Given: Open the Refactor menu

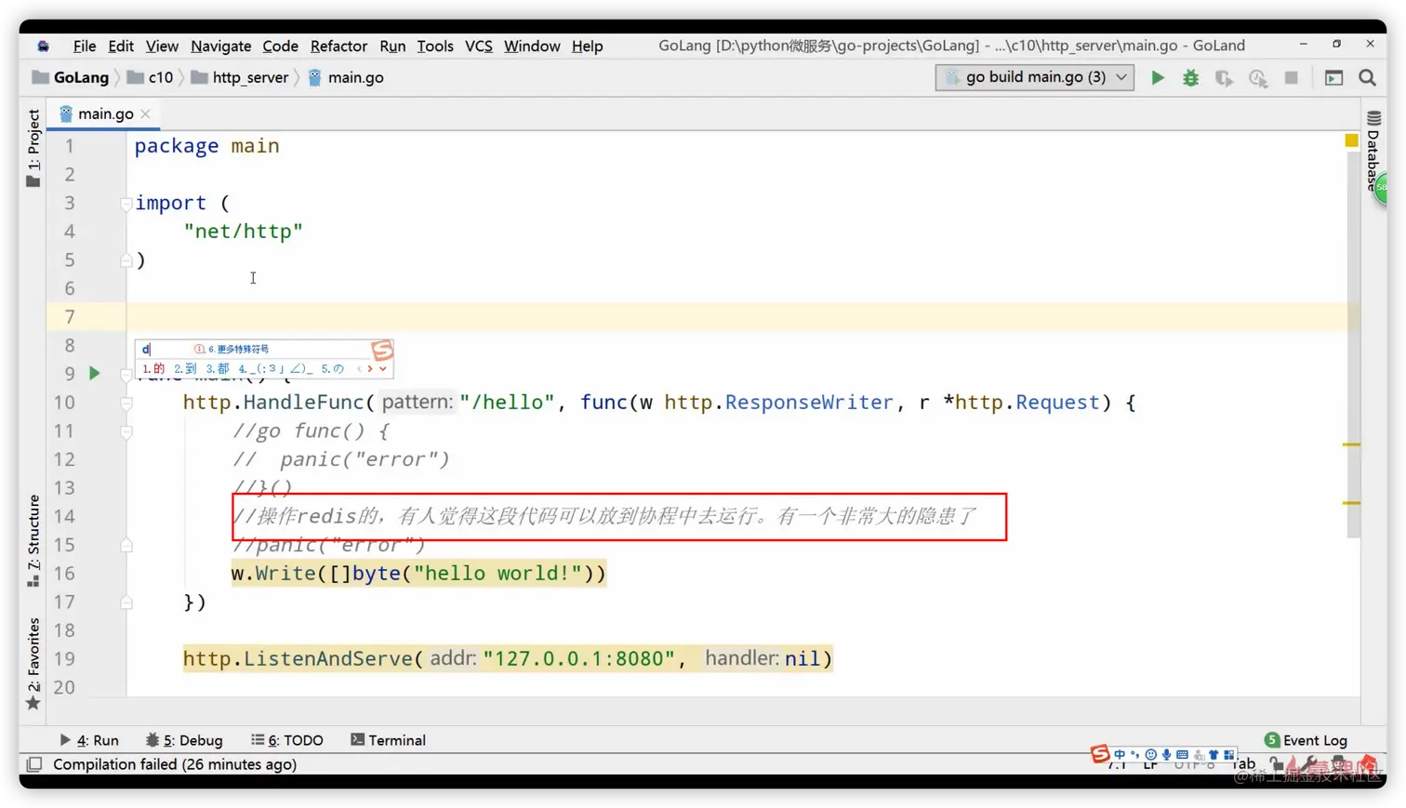Looking at the screenshot, I should pyautogui.click(x=338, y=46).
